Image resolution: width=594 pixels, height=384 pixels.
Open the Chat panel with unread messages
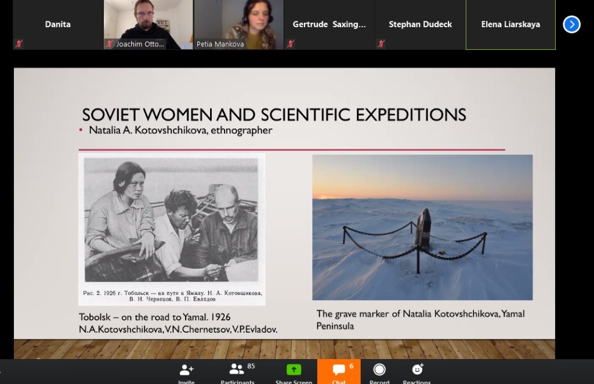(339, 372)
